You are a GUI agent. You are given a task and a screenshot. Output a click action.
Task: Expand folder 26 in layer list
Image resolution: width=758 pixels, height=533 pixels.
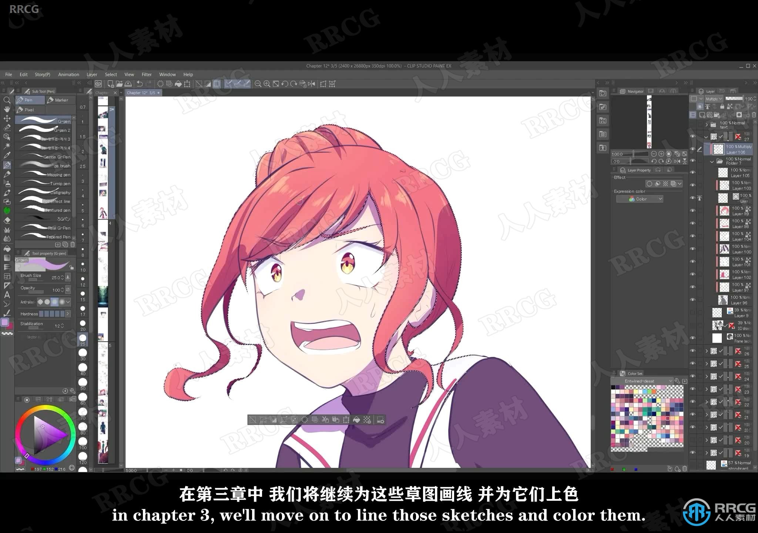click(707, 351)
